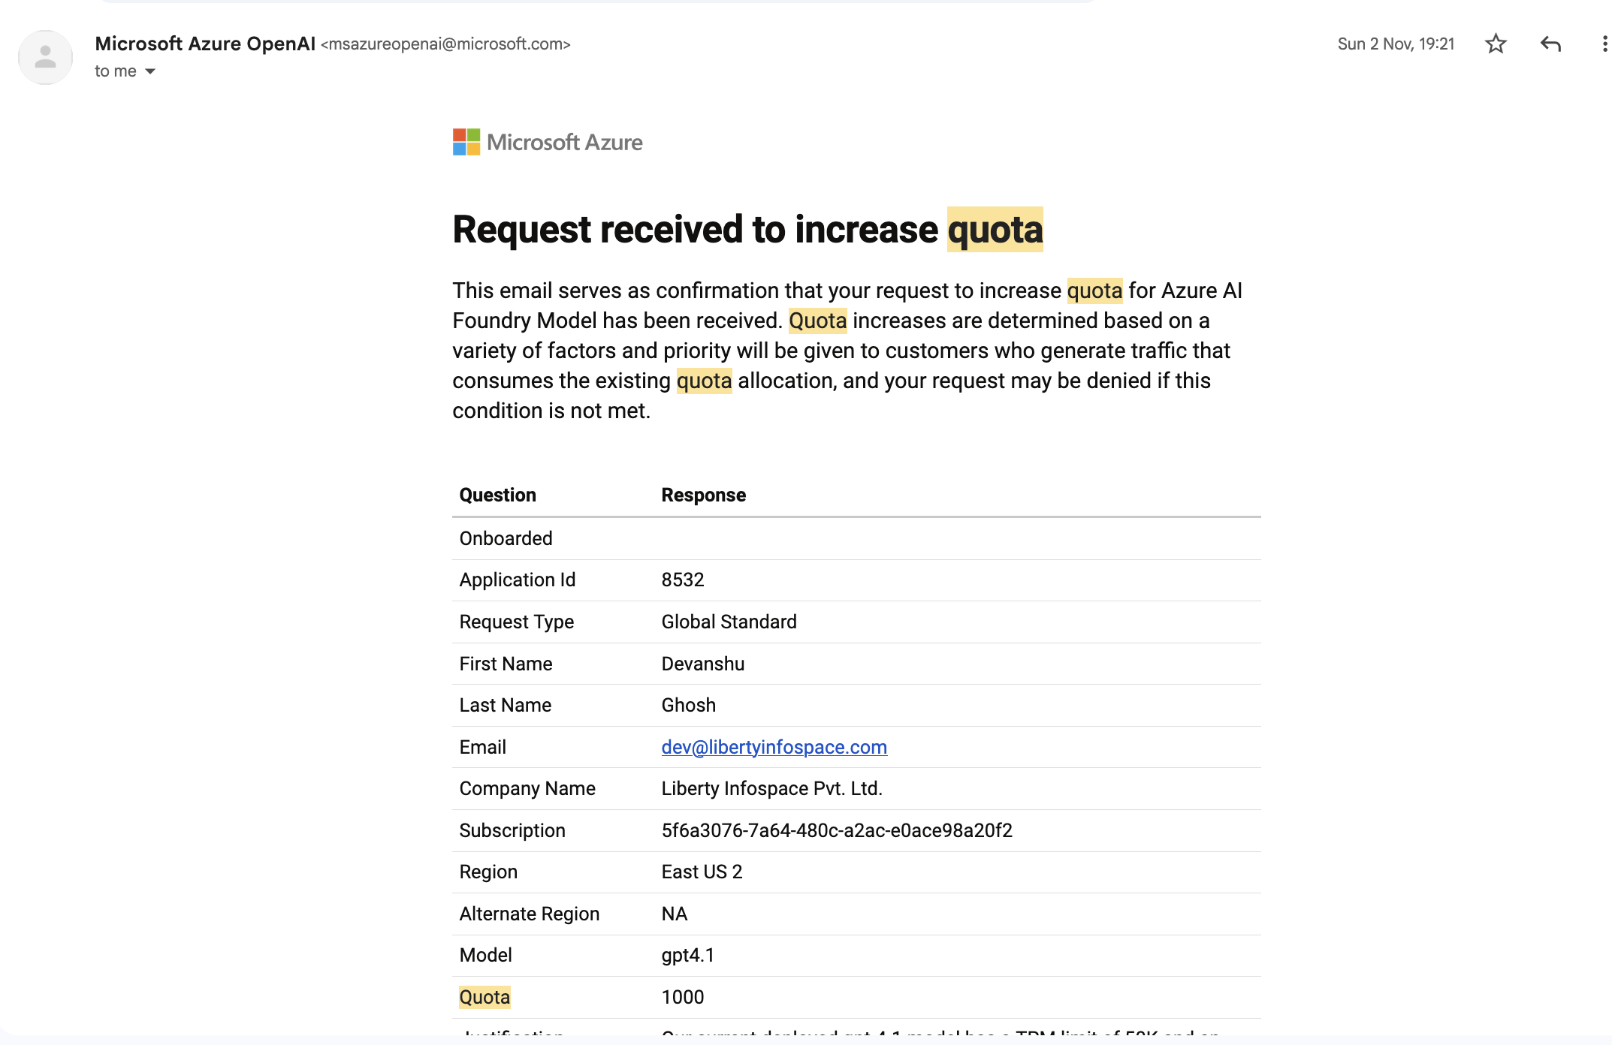Image resolution: width=1612 pixels, height=1045 pixels.
Task: Click the highlighted Quota table label
Action: click(485, 997)
